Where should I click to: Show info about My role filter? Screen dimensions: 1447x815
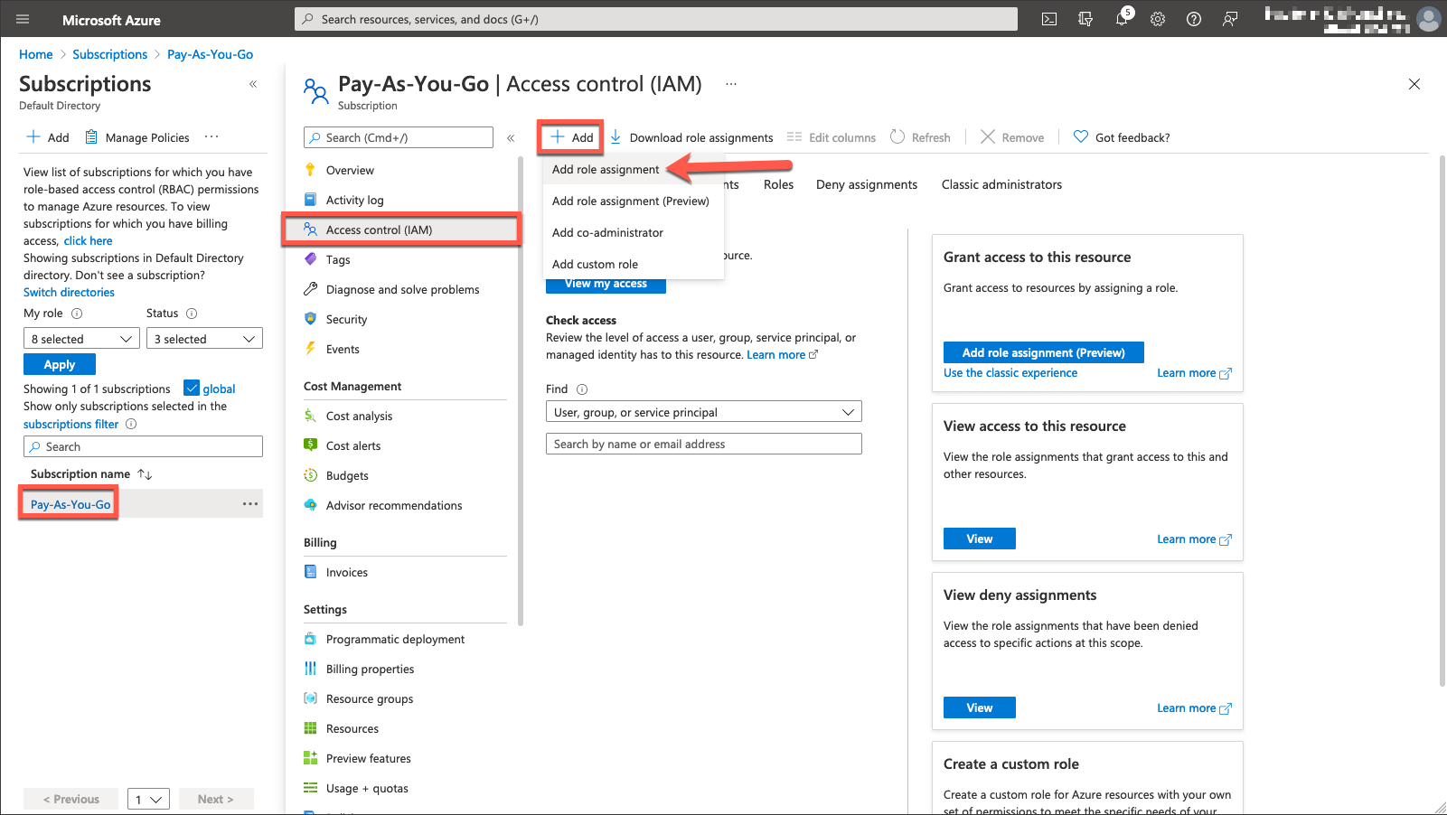[x=77, y=314]
